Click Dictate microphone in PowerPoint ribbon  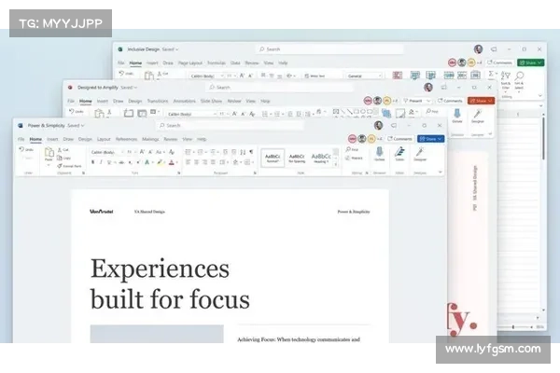457,116
